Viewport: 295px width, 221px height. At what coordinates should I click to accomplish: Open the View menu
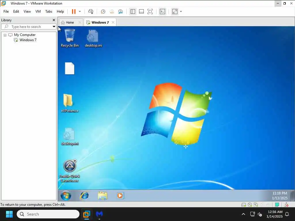(27, 12)
